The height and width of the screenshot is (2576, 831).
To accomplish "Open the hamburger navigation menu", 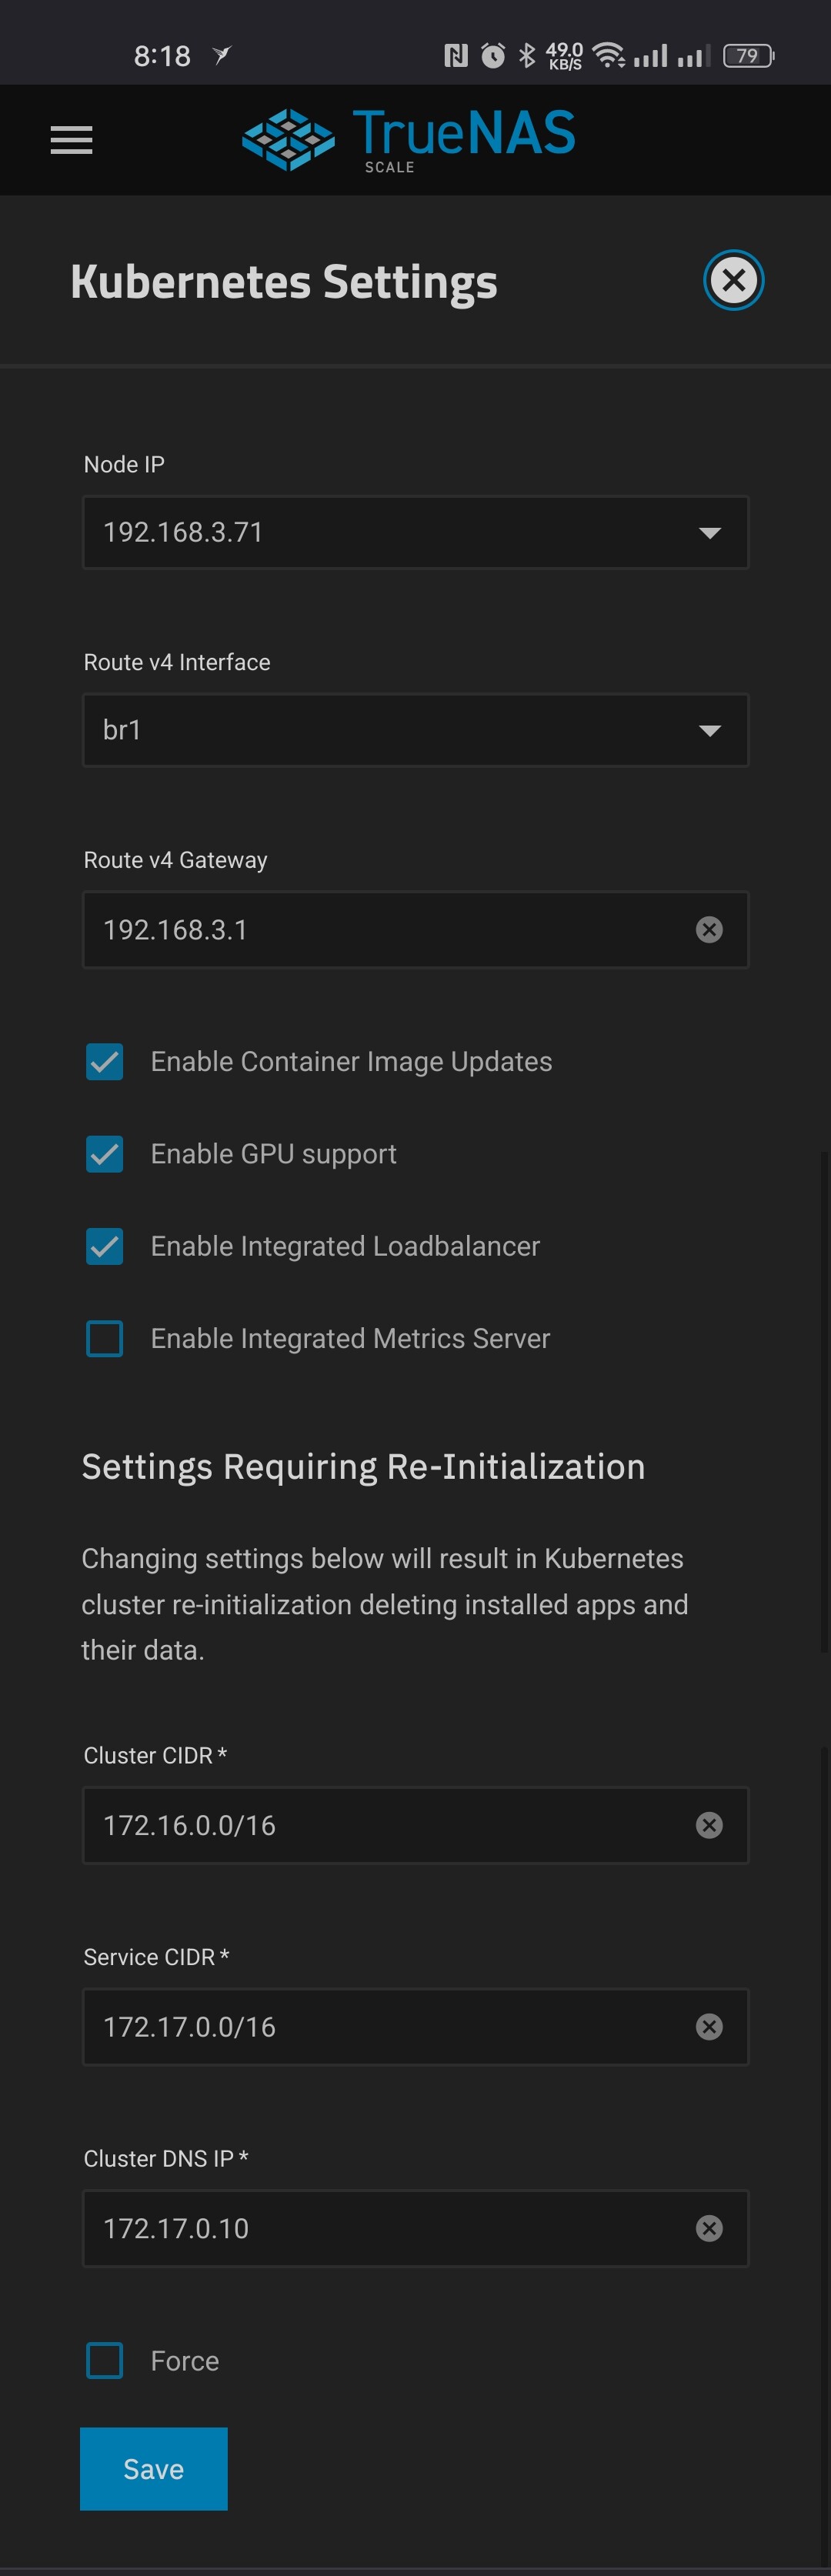I will tap(71, 140).
